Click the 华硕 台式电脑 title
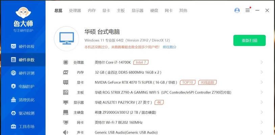The width and height of the screenshot is (275, 135). pyautogui.click(x=102, y=32)
